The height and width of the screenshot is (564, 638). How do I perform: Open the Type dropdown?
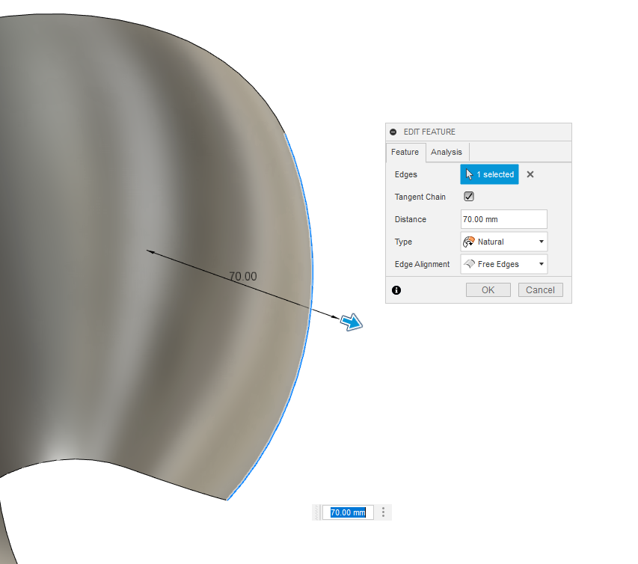pyautogui.click(x=541, y=242)
